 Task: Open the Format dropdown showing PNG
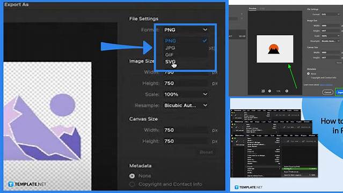click(186, 29)
